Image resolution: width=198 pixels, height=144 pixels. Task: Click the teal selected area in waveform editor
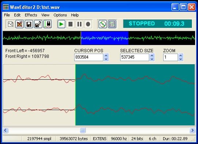(135, 95)
